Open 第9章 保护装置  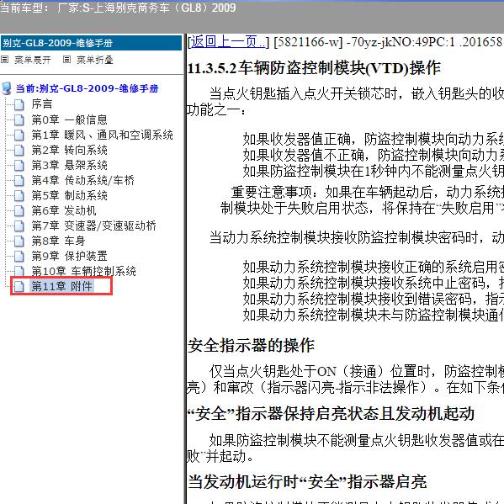[69, 256]
